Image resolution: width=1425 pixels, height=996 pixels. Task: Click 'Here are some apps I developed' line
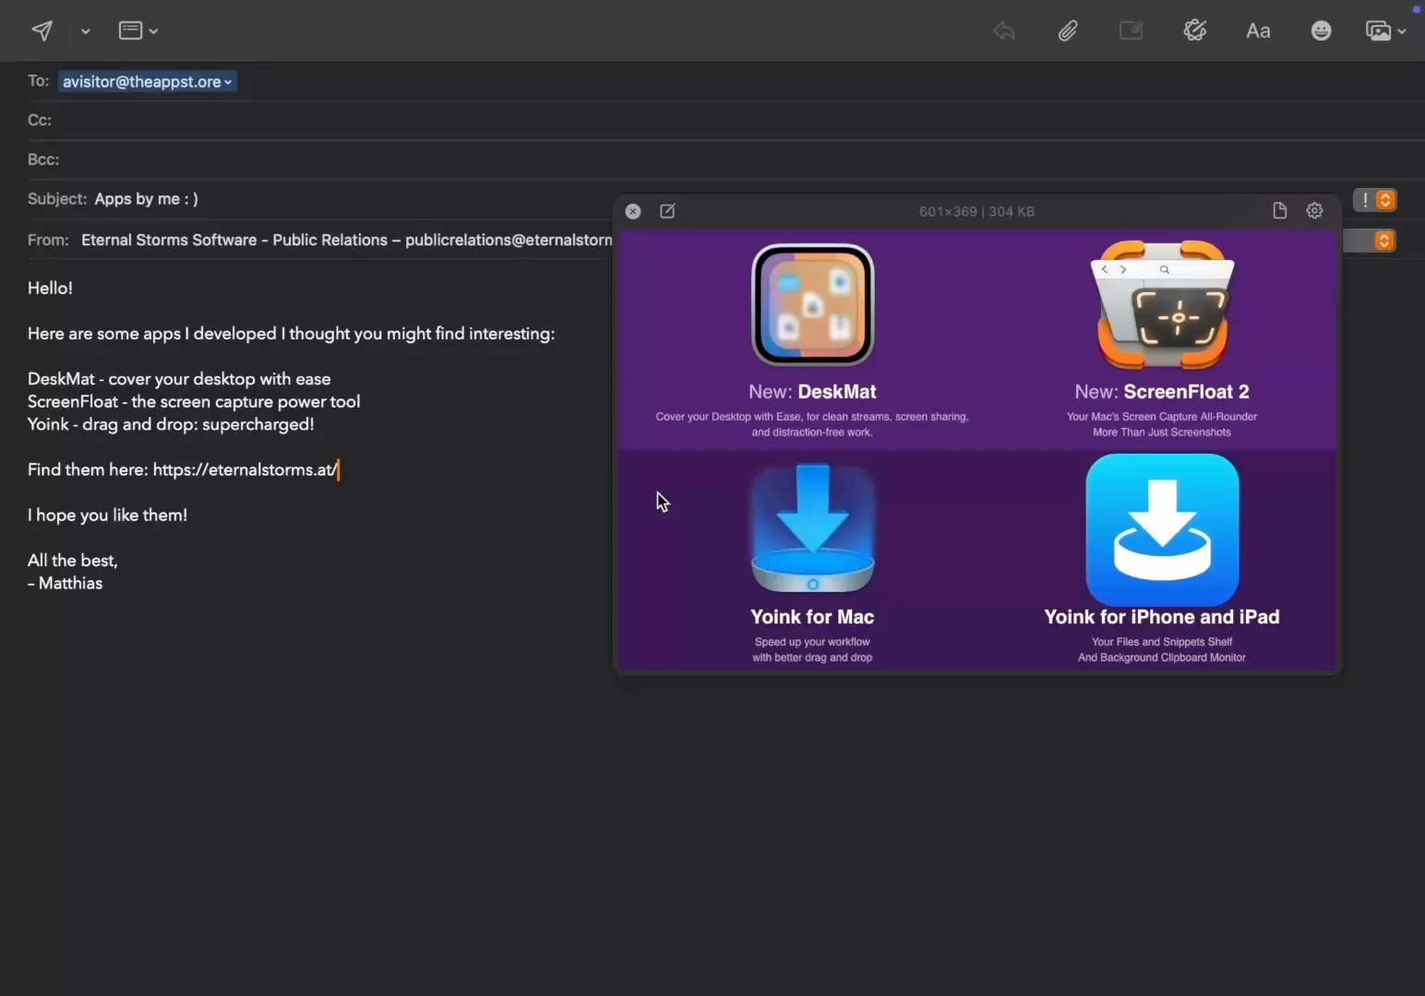point(291,334)
